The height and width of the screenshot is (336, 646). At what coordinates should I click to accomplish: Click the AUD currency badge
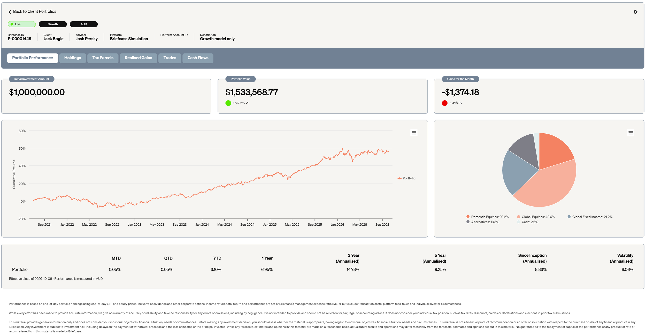coord(84,24)
